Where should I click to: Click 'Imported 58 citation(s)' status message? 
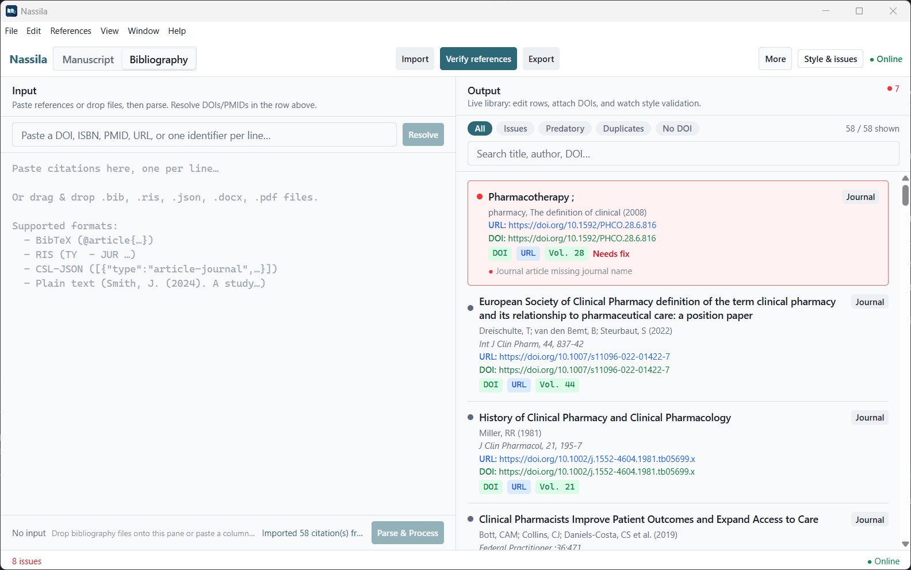click(312, 533)
